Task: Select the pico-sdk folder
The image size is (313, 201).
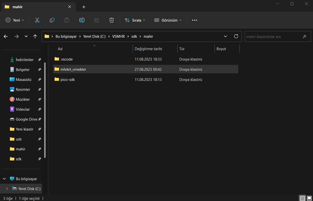Action: pyautogui.click(x=68, y=80)
